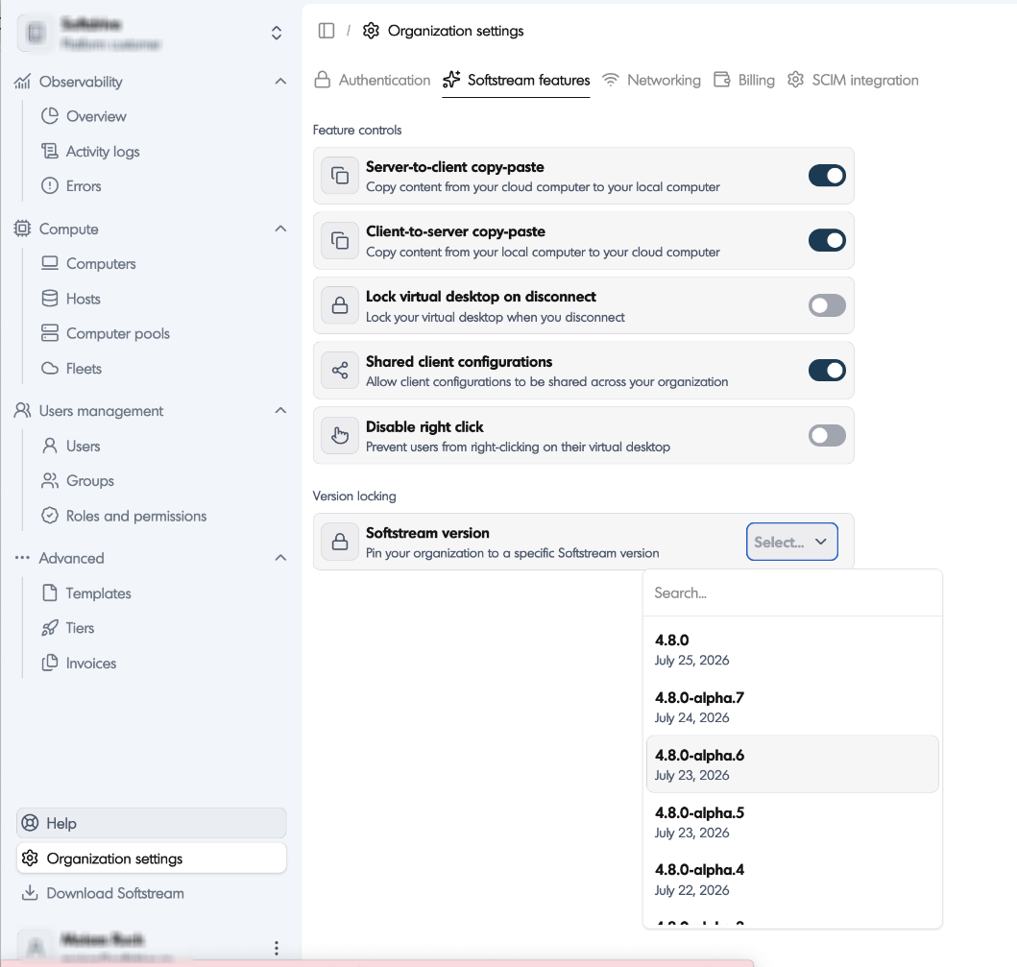The height and width of the screenshot is (967, 1017).
Task: Click the Download Softstream arrow icon
Action: pyautogui.click(x=30, y=893)
